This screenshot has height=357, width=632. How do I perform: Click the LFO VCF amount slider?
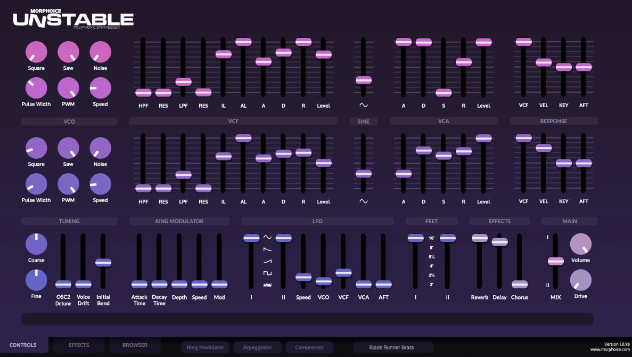343,273
